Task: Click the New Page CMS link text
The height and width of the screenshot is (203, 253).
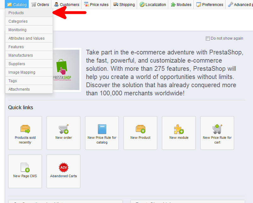Action: [25, 176]
